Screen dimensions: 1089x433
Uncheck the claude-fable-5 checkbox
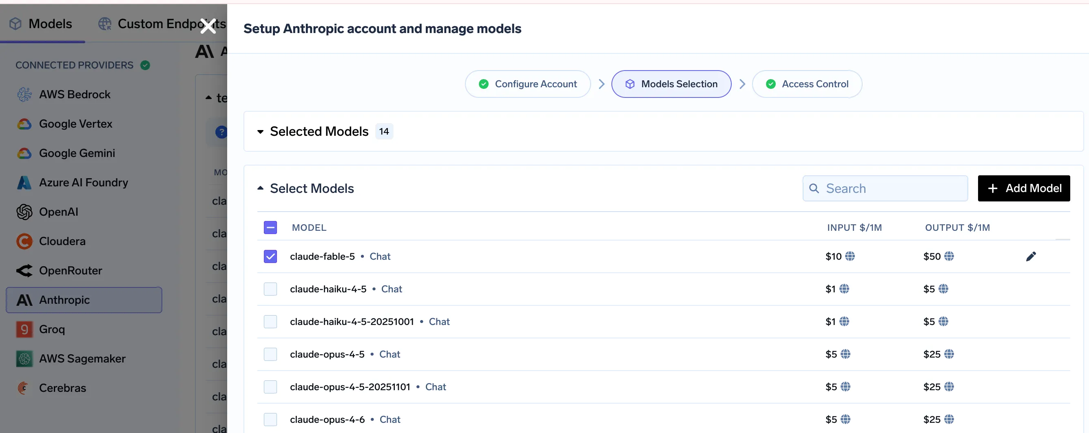coord(270,256)
